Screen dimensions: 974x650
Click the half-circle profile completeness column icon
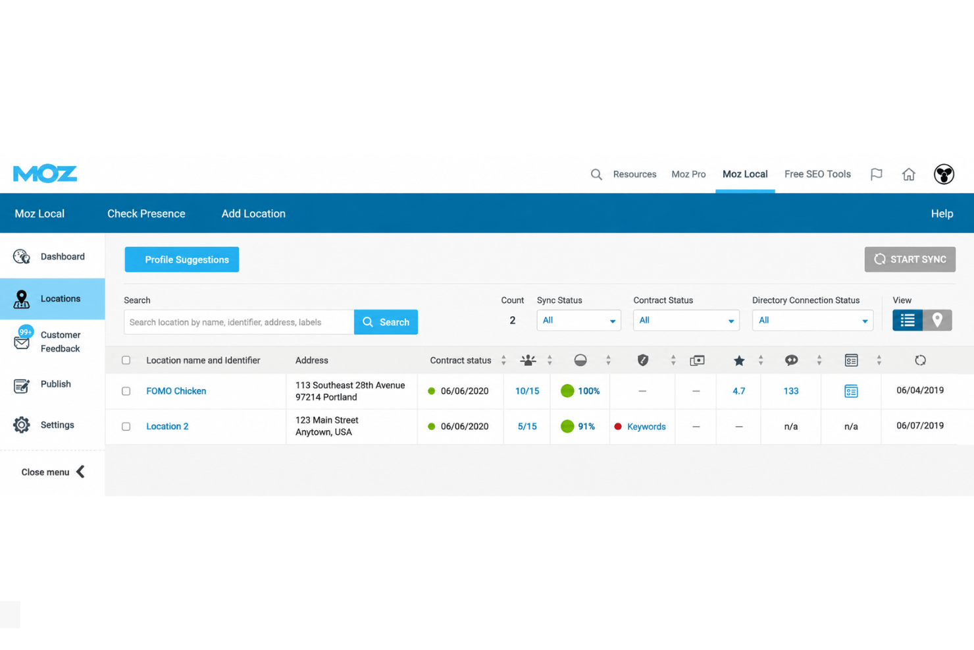click(580, 360)
